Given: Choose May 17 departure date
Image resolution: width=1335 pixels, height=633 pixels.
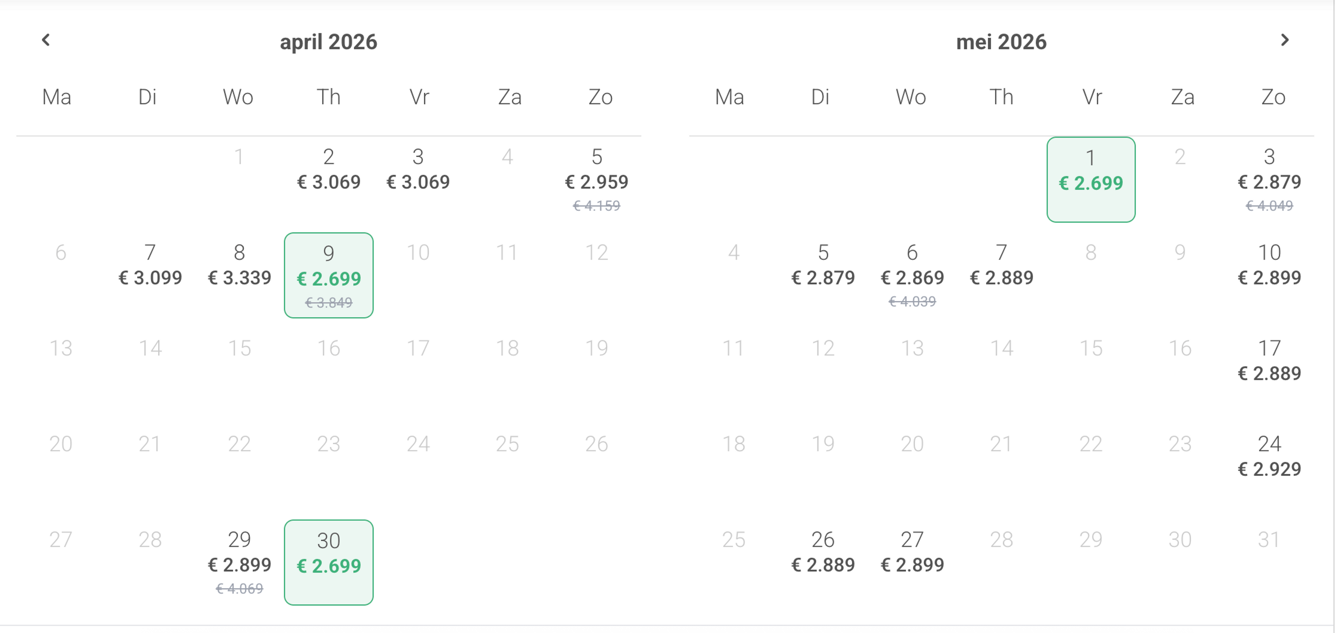Looking at the screenshot, I should pos(1269,361).
